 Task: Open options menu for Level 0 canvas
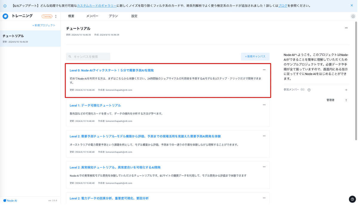click(x=264, y=70)
